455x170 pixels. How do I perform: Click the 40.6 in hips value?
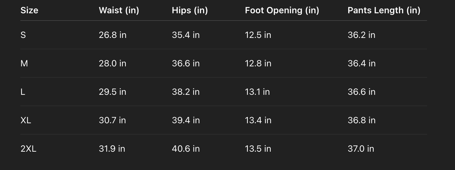pos(186,149)
